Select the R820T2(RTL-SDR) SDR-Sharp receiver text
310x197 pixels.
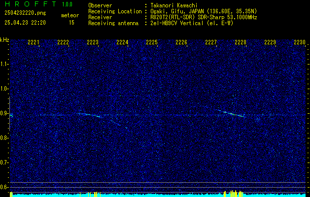tap(204, 17)
